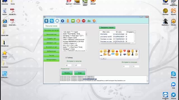Open the green contacts people icon
The height and width of the screenshot is (100, 179).
pyautogui.click(x=89, y=21)
